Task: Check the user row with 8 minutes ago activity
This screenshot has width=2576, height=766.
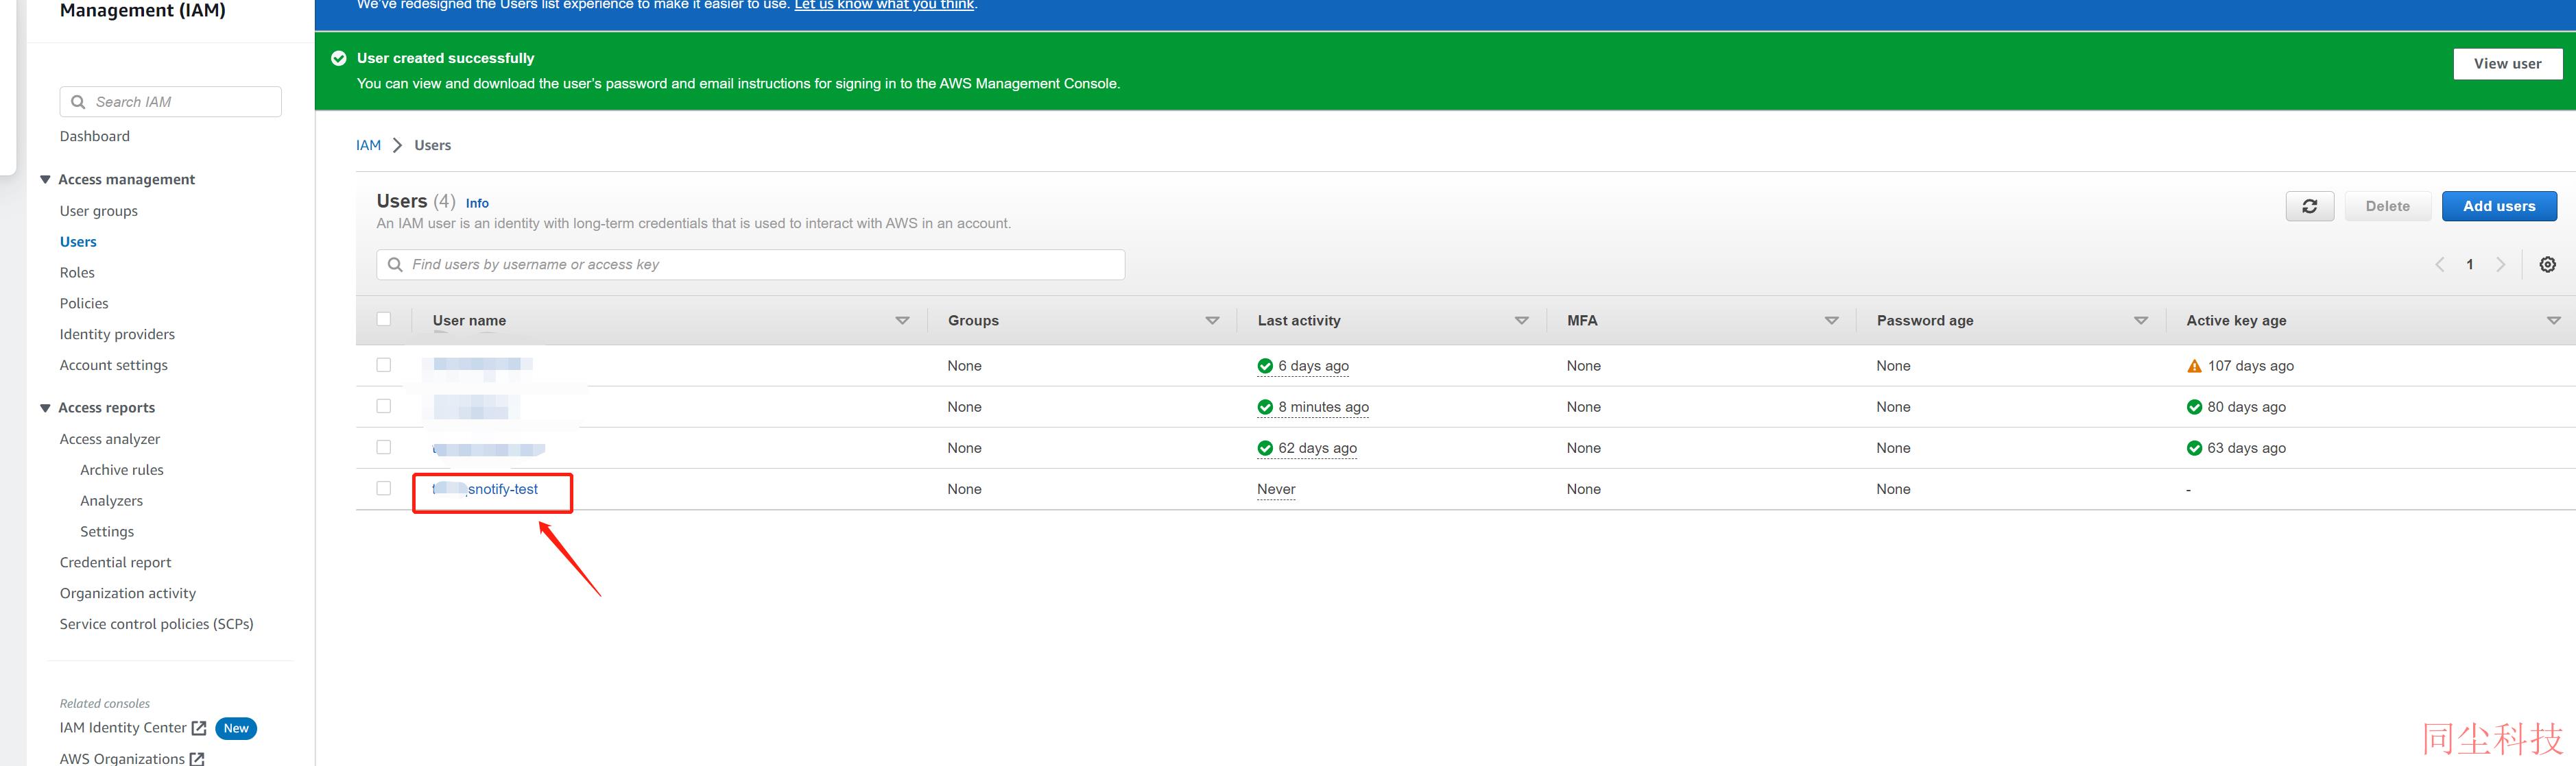Action: [384, 406]
